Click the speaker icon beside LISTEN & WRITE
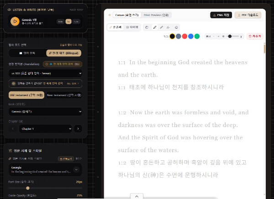This screenshot has height=199, width=274. pyautogui.click(x=10, y=10)
